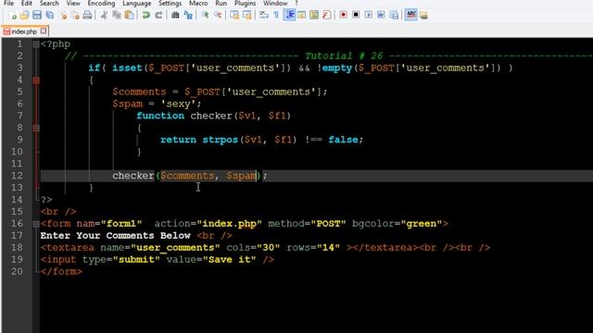Image resolution: width=593 pixels, height=333 pixels.
Task: Toggle the indent guide toolbar button
Action: (289, 15)
